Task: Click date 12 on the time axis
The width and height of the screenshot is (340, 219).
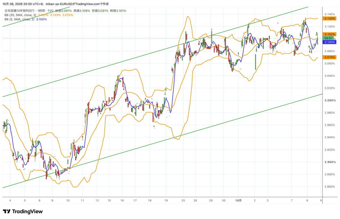Action: (x=97, y=201)
